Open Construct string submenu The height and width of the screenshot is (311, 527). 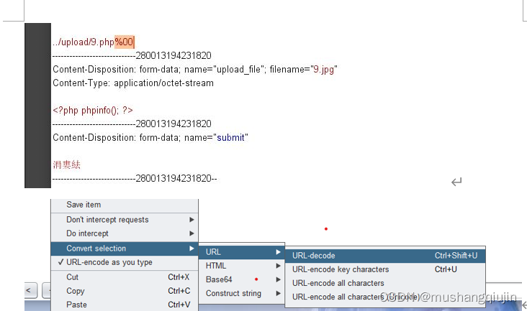(x=242, y=294)
